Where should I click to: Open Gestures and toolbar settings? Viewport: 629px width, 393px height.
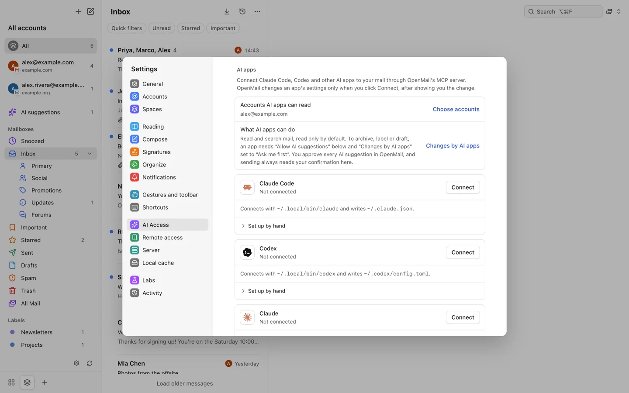167,195
